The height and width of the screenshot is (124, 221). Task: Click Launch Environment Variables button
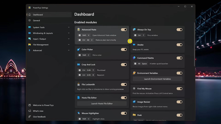coord(158,79)
